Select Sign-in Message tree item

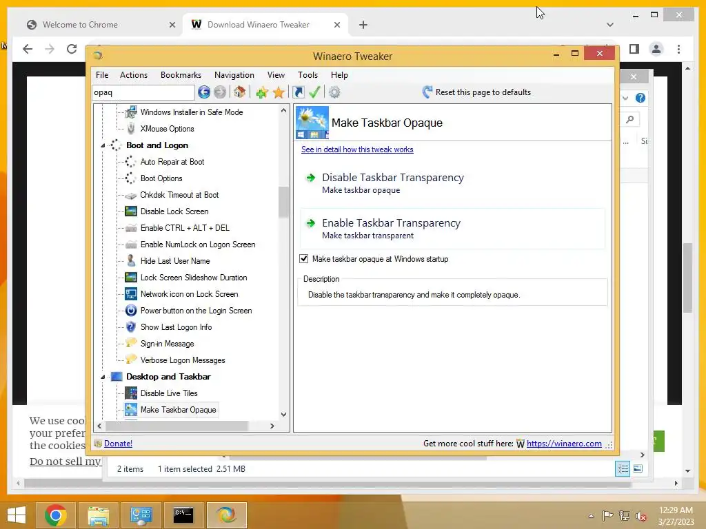pos(167,344)
